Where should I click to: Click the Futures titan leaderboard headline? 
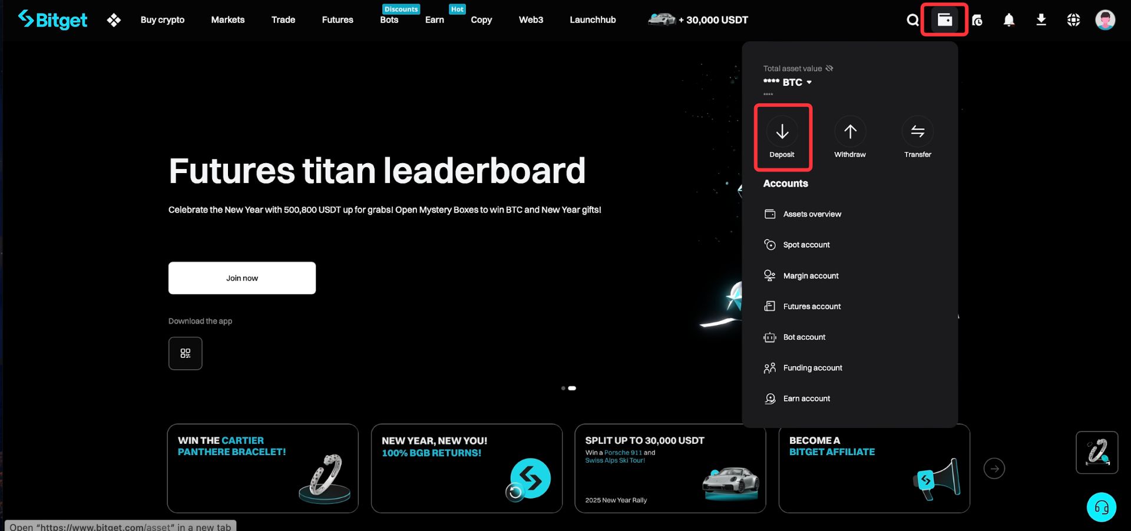click(x=377, y=171)
